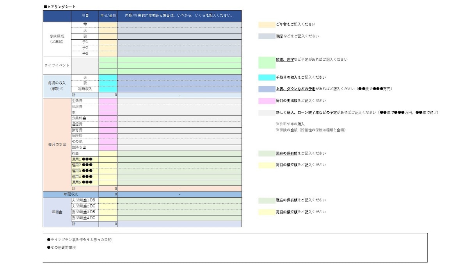Click the pink 毎月の支出額 legend swatch
The height and width of the screenshot is (267, 476).
coord(267,101)
